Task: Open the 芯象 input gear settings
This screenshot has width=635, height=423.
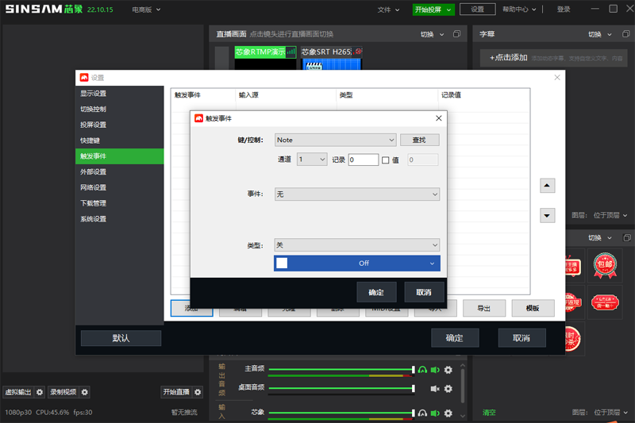Action: click(448, 413)
